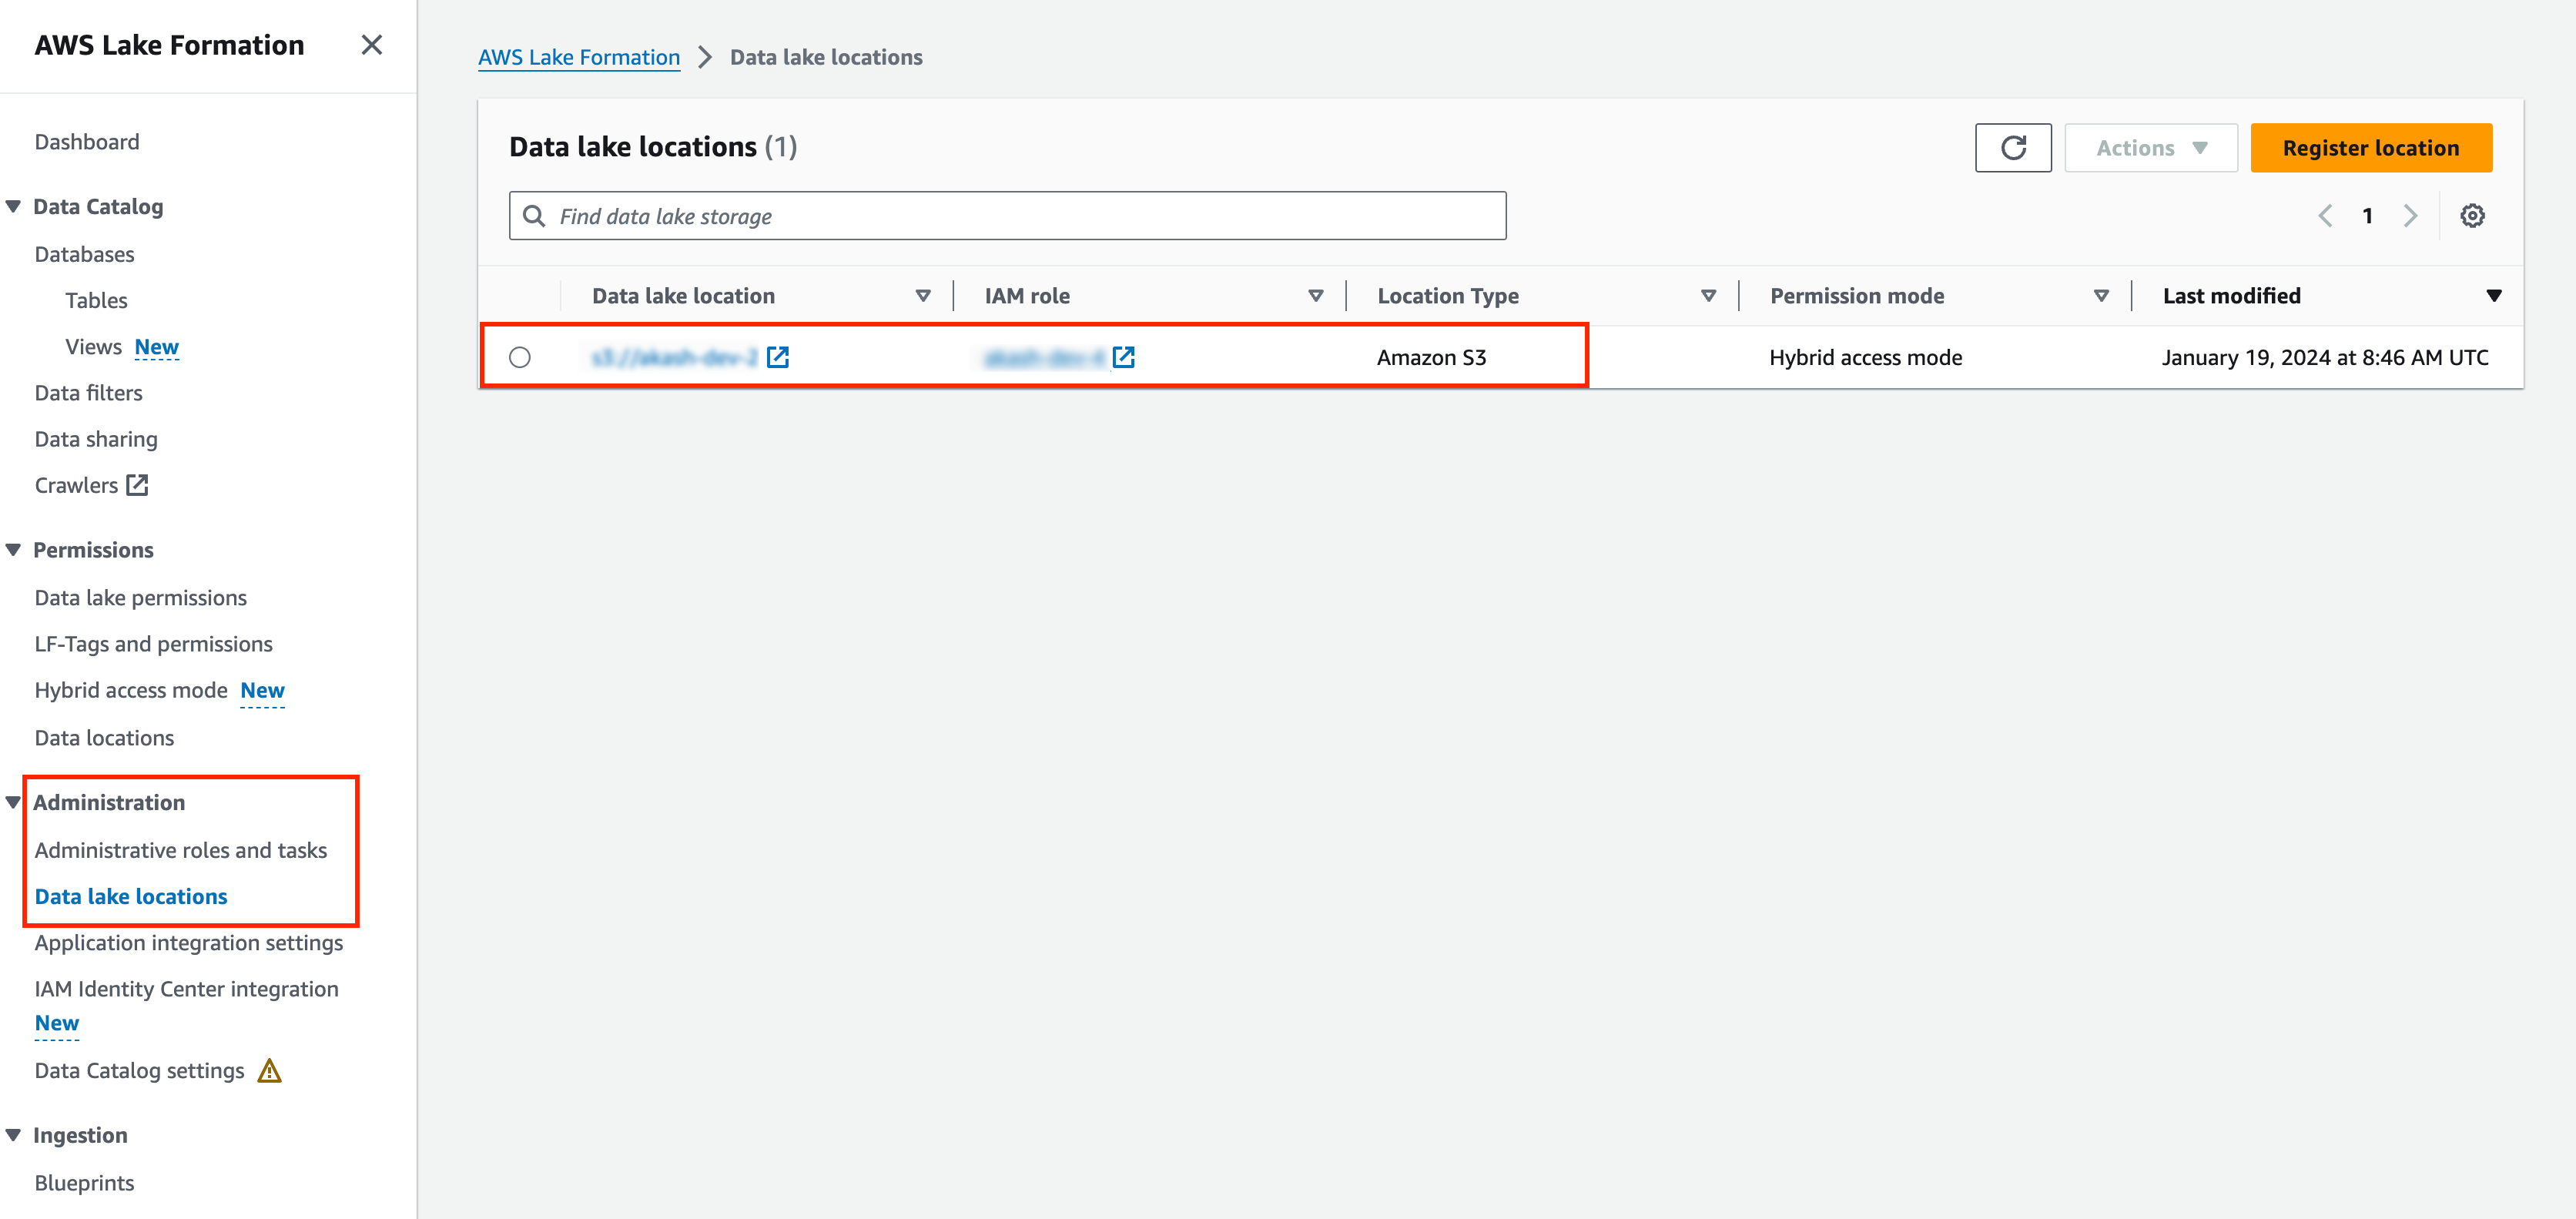This screenshot has height=1219, width=2576.
Task: Open Views in the sidebar
Action: coord(93,347)
